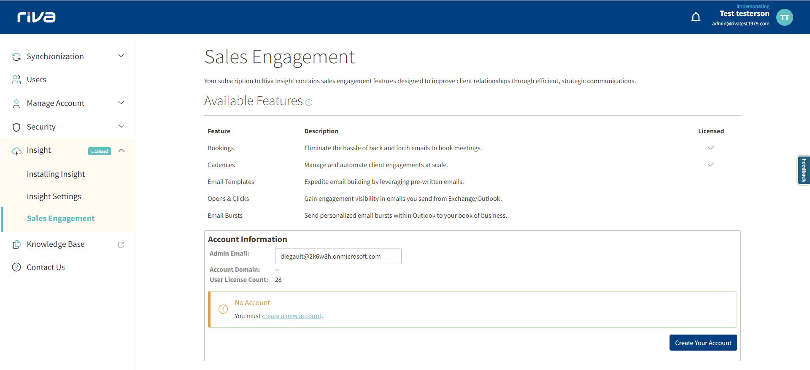Click the Contact Us question mark icon

[16, 267]
